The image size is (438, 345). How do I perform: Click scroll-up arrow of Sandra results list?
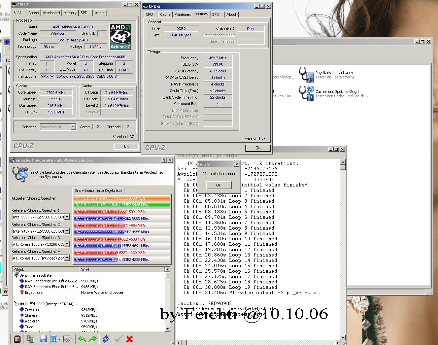(168, 269)
